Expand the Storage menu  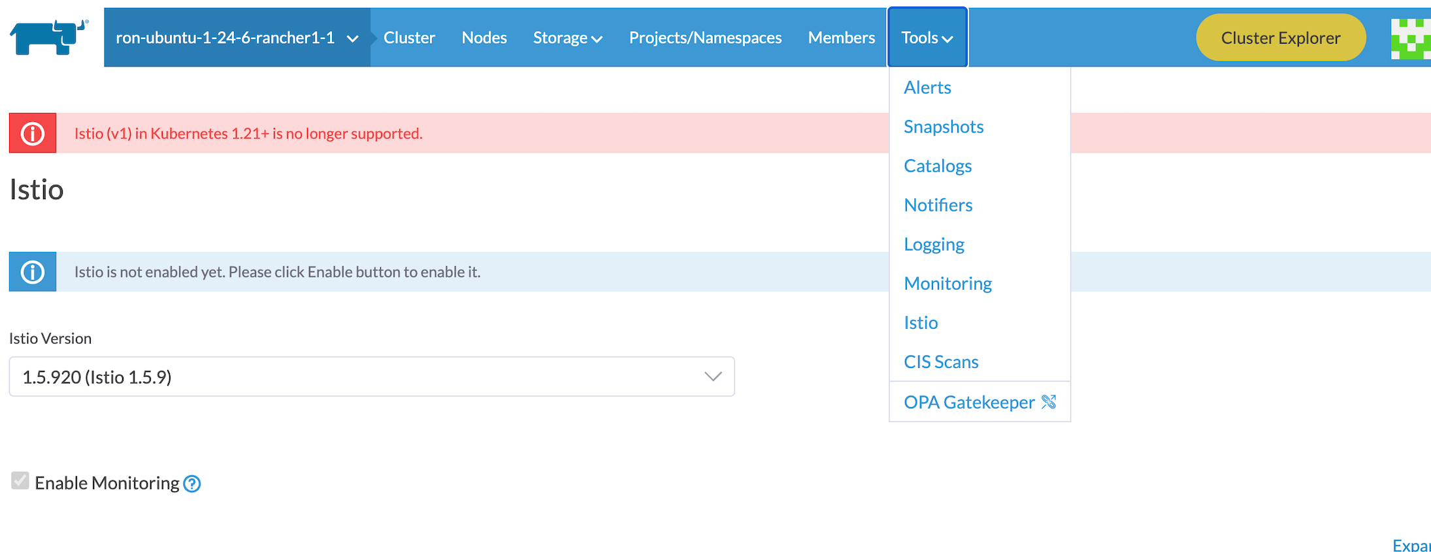[x=567, y=38]
